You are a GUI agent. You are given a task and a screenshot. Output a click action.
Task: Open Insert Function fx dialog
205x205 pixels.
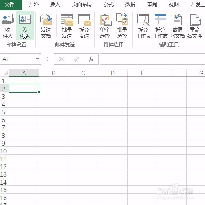91,59
